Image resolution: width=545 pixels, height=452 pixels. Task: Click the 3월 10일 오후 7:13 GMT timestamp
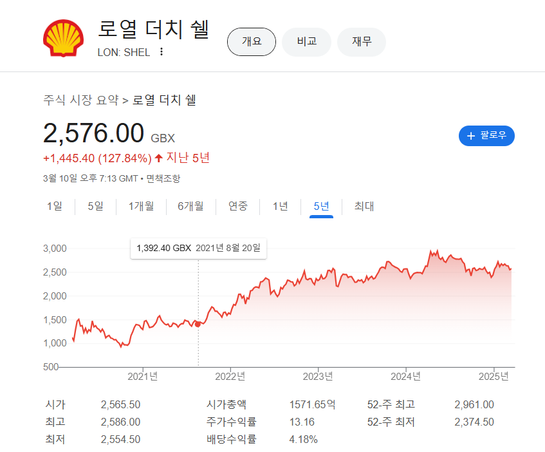[x=90, y=179]
